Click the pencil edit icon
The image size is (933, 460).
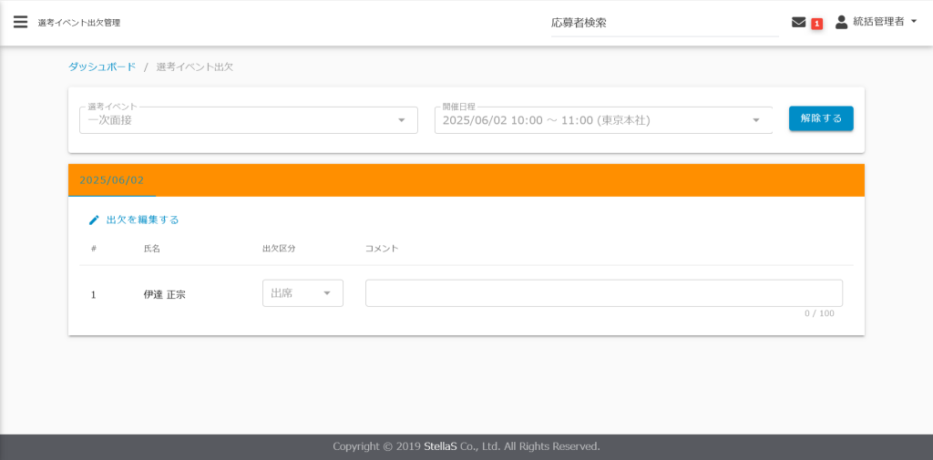pos(94,220)
